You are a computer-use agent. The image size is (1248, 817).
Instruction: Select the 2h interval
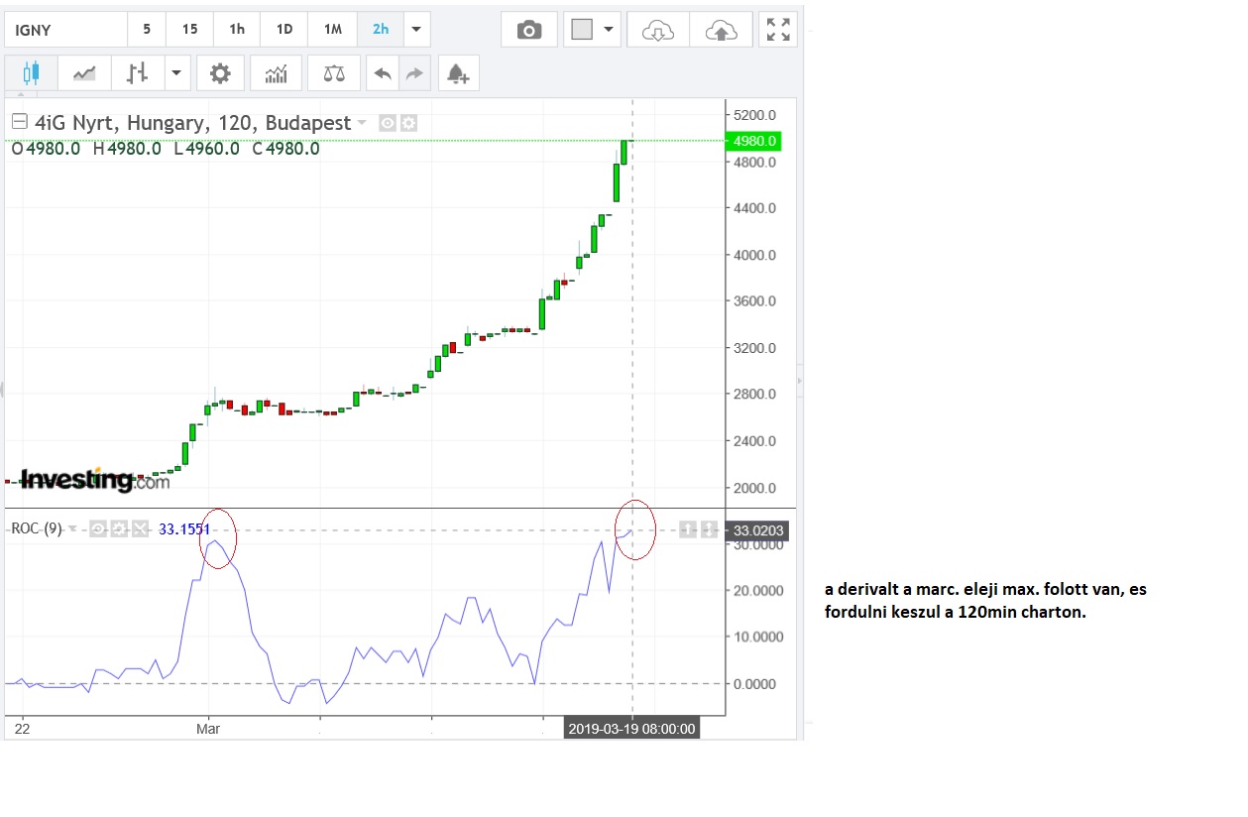[x=381, y=30]
